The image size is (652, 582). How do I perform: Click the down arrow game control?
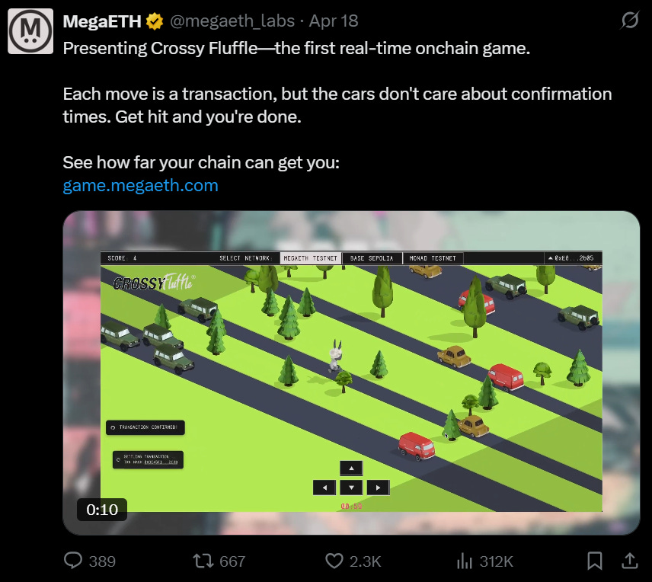point(351,488)
